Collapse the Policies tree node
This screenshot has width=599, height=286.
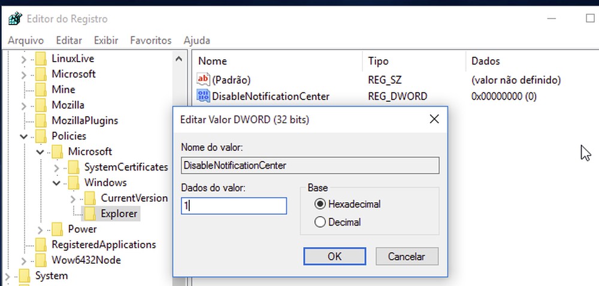coord(24,136)
